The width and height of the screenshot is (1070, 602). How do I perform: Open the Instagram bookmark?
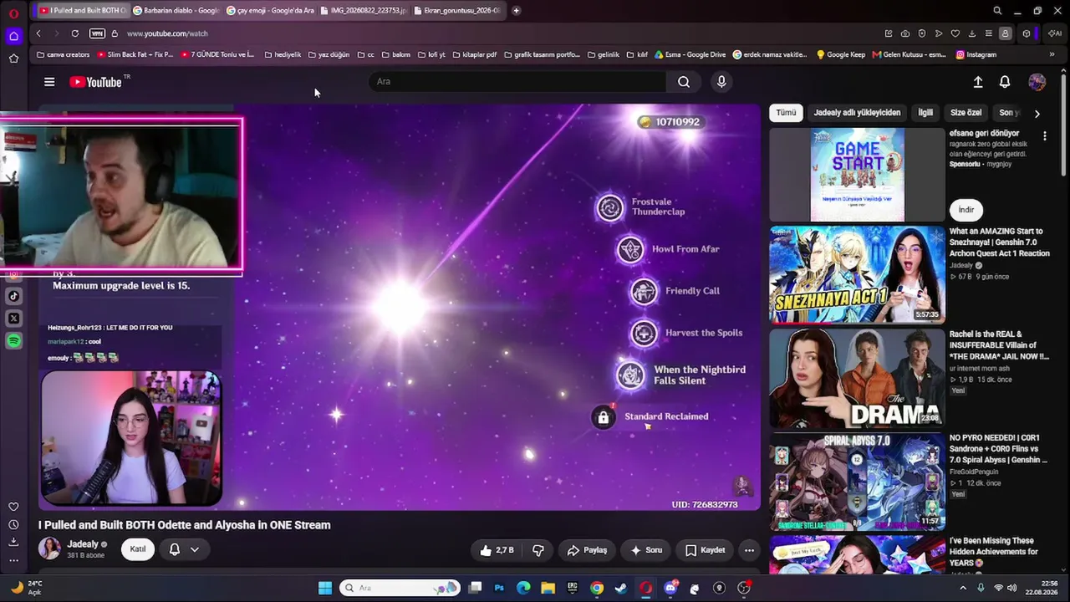click(976, 54)
